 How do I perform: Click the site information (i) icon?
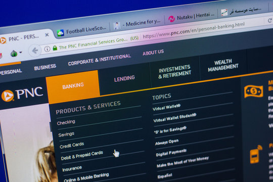click(47, 49)
